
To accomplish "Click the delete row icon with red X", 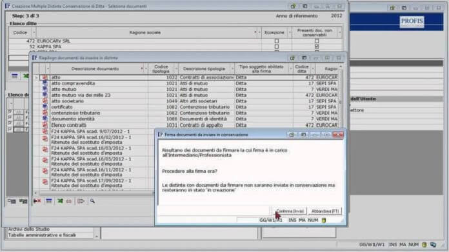I will (37, 201).
